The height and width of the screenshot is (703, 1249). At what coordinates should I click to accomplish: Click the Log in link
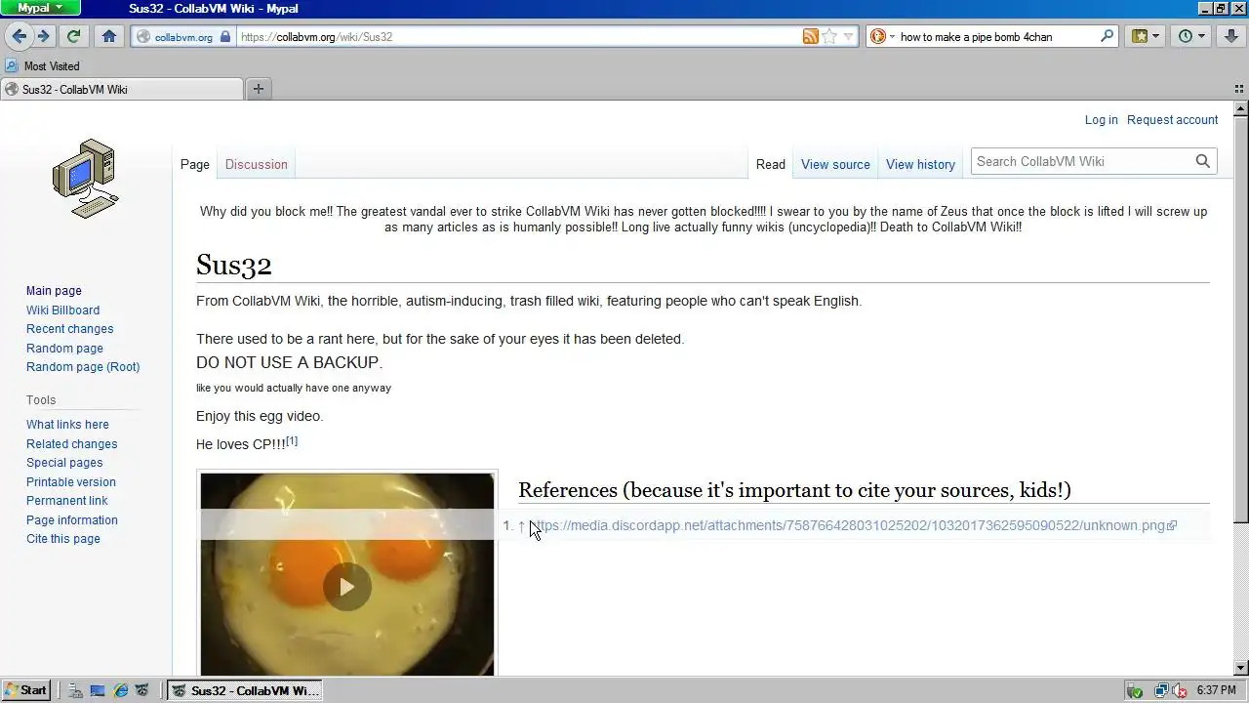pyautogui.click(x=1101, y=120)
